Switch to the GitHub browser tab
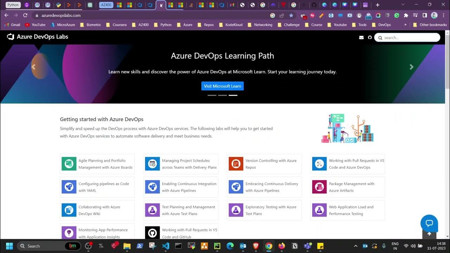Viewport: 450px width, 253px height. (x=314, y=5)
